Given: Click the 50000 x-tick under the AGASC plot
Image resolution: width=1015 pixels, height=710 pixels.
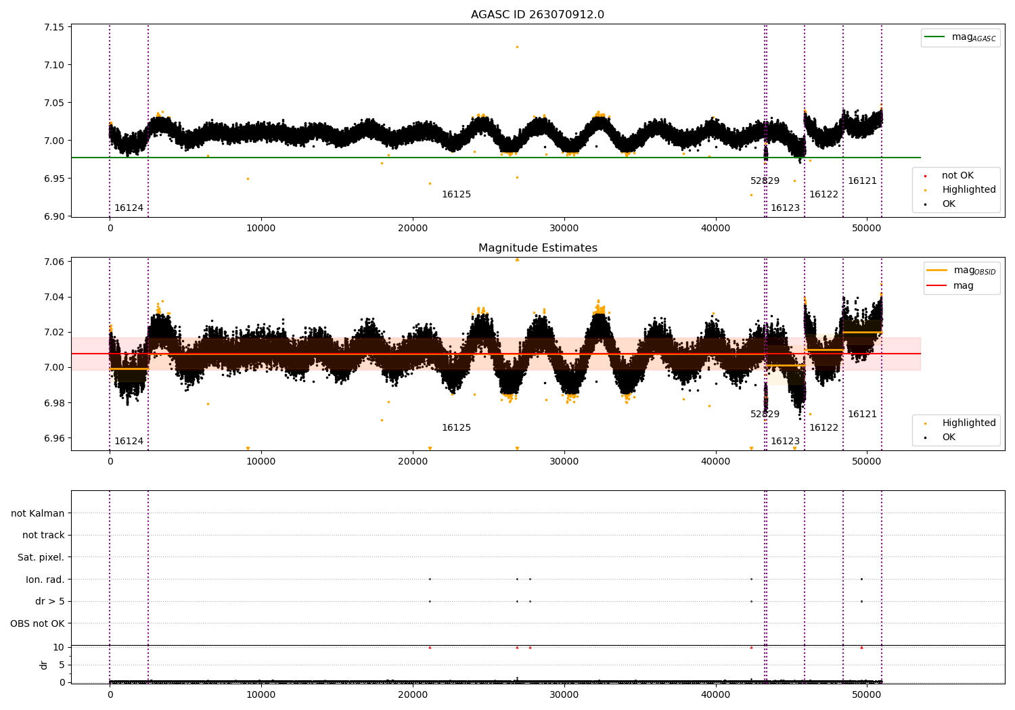Looking at the screenshot, I should click(867, 229).
